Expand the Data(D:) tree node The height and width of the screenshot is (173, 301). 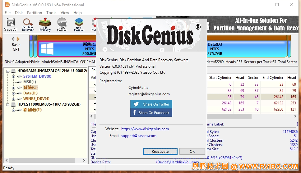(13, 93)
